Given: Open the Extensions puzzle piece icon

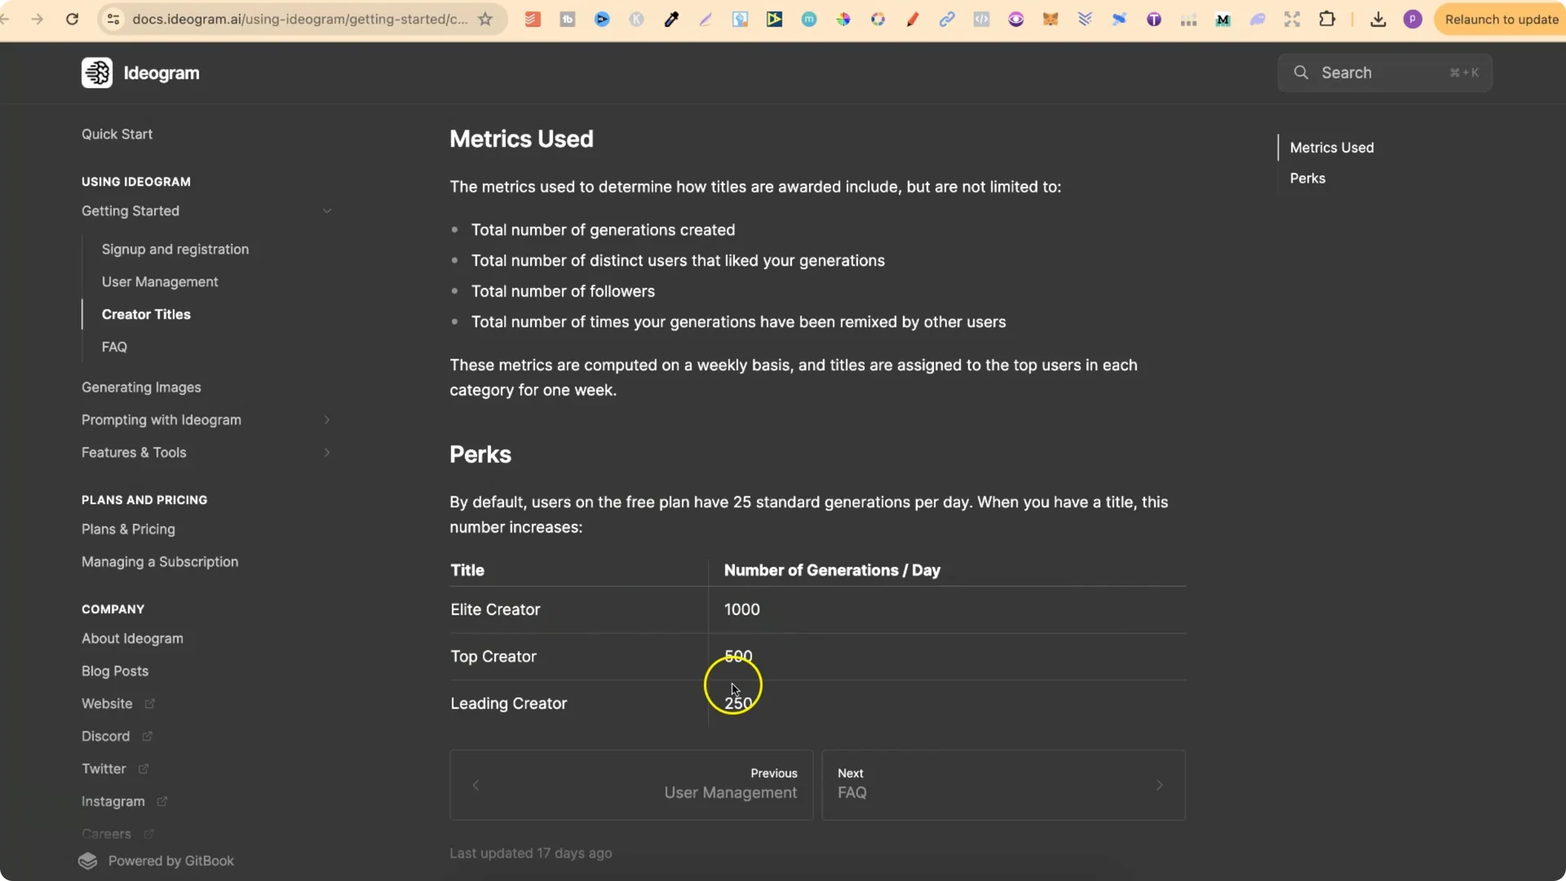Looking at the screenshot, I should pos(1328,19).
